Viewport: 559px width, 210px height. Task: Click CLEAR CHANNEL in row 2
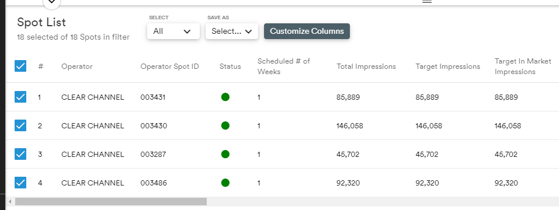93,125
